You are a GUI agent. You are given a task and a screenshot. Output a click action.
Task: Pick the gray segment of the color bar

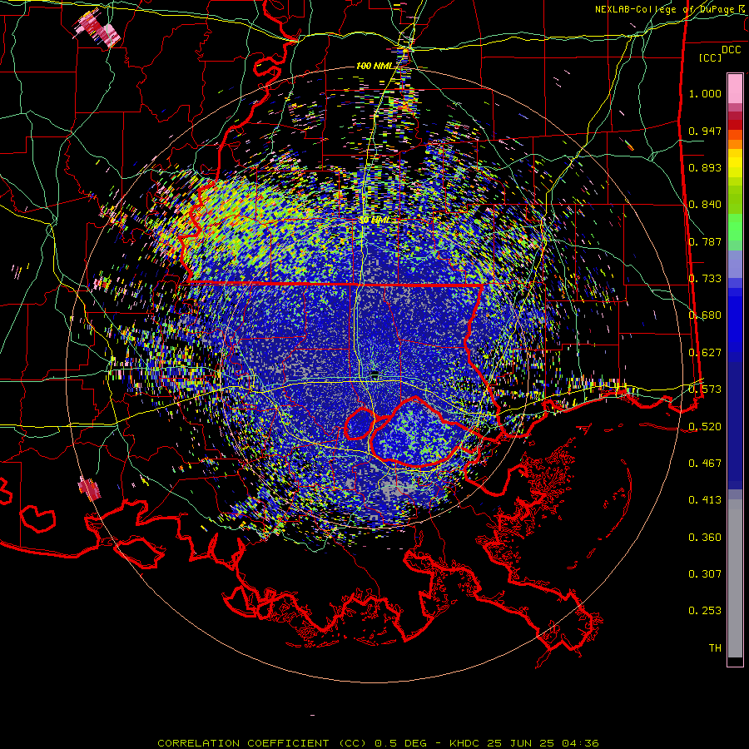click(735, 578)
